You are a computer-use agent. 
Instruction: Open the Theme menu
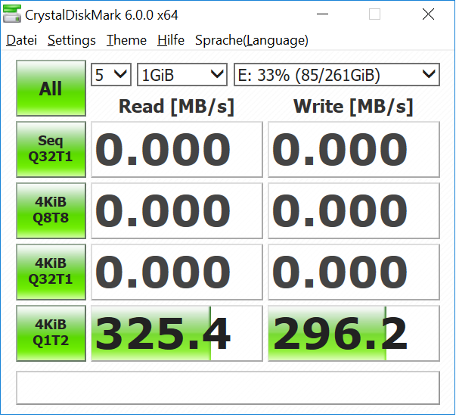point(126,40)
